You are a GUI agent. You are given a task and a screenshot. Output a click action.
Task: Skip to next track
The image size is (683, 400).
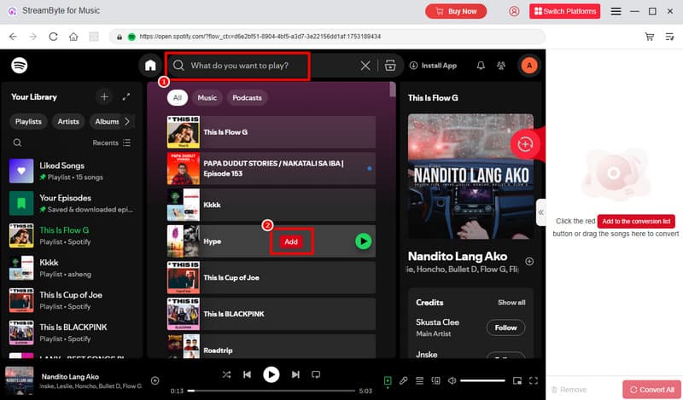coord(295,374)
